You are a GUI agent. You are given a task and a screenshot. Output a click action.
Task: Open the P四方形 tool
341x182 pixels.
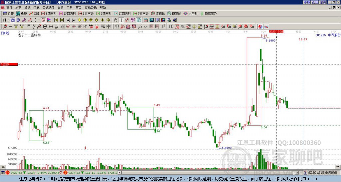(49, 13)
